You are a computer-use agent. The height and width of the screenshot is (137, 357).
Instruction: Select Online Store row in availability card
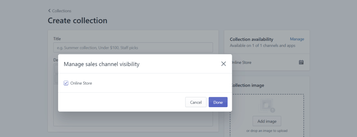click(267, 62)
